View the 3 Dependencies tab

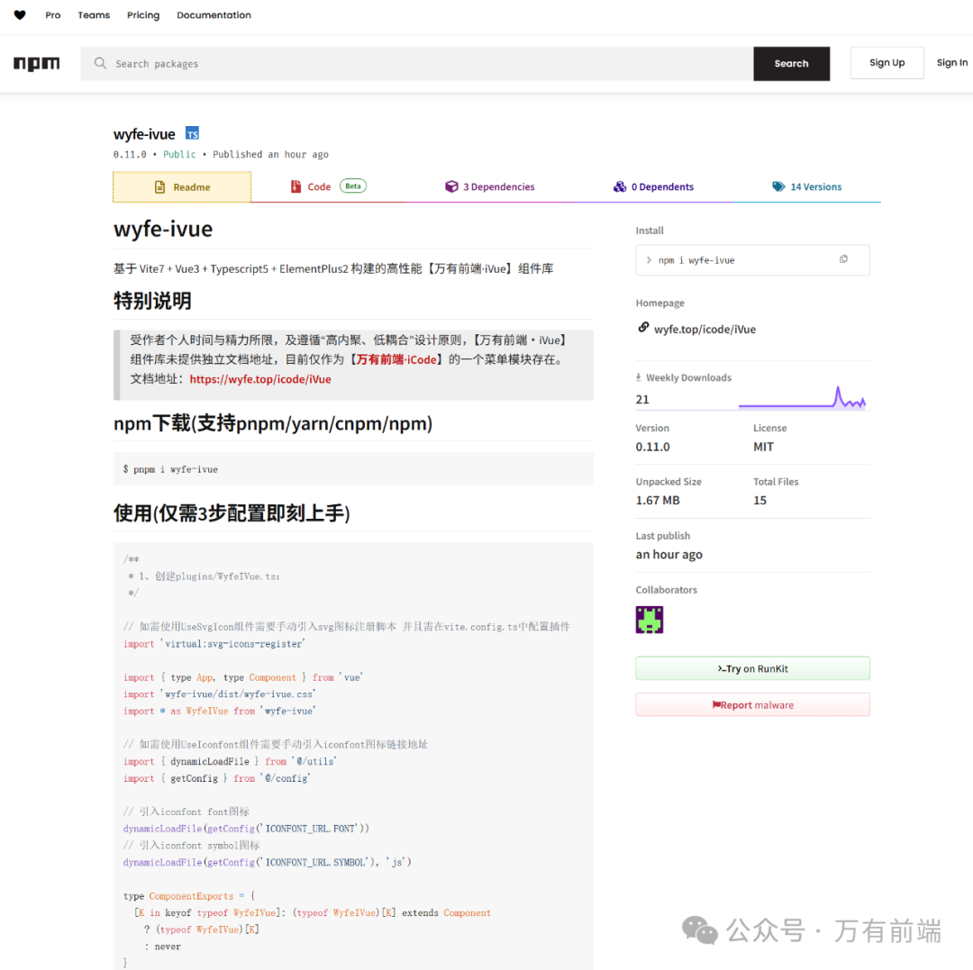[498, 186]
